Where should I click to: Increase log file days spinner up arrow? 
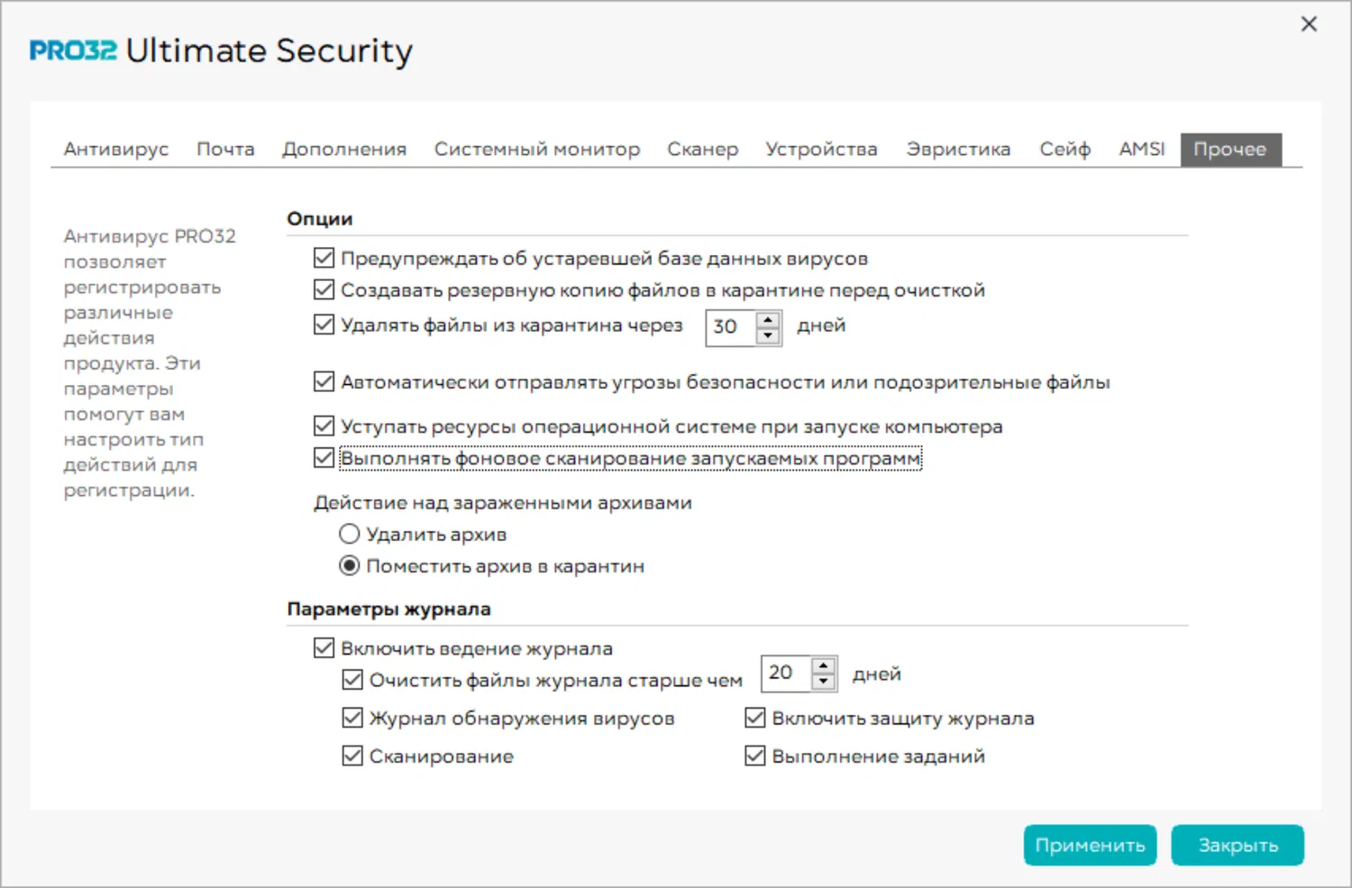tap(824, 666)
